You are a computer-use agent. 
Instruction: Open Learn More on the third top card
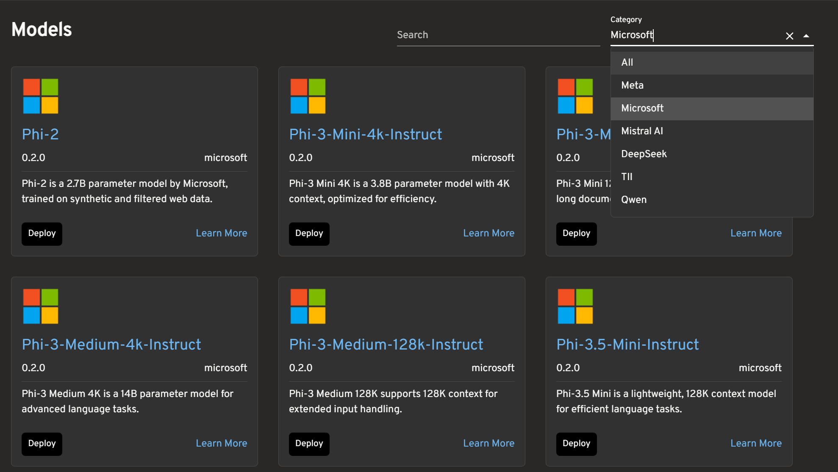point(756,233)
